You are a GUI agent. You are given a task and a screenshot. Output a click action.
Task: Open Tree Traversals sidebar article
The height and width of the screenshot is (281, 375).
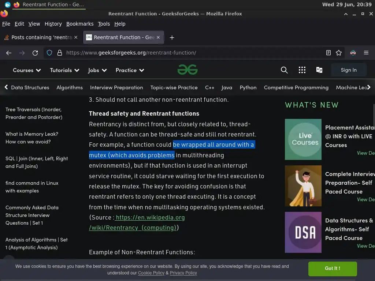[34, 113]
